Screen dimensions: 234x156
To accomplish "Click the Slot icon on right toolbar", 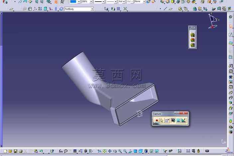I will pos(231,97).
